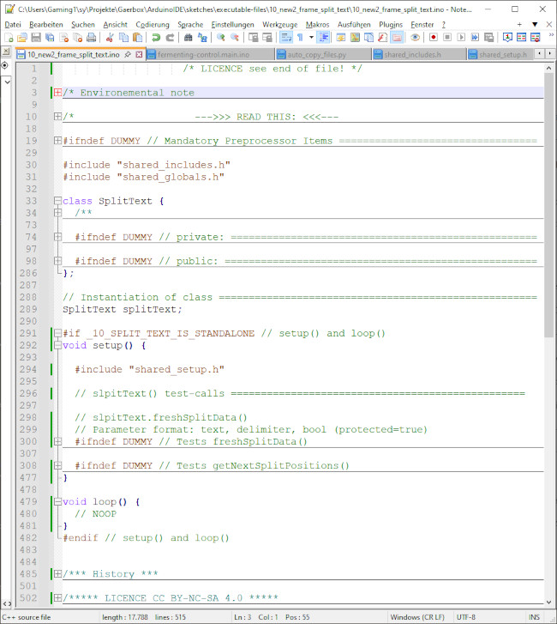Expand folded 'Environemental note' comment
557x624 pixels.
point(57,93)
